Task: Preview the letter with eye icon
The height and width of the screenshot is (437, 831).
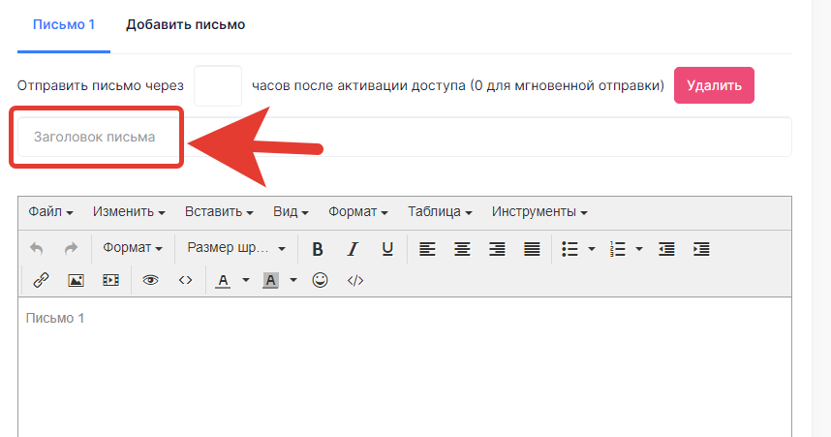Action: 150,280
